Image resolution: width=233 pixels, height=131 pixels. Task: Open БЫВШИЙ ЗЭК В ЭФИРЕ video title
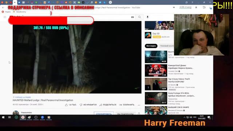tap(178, 107)
